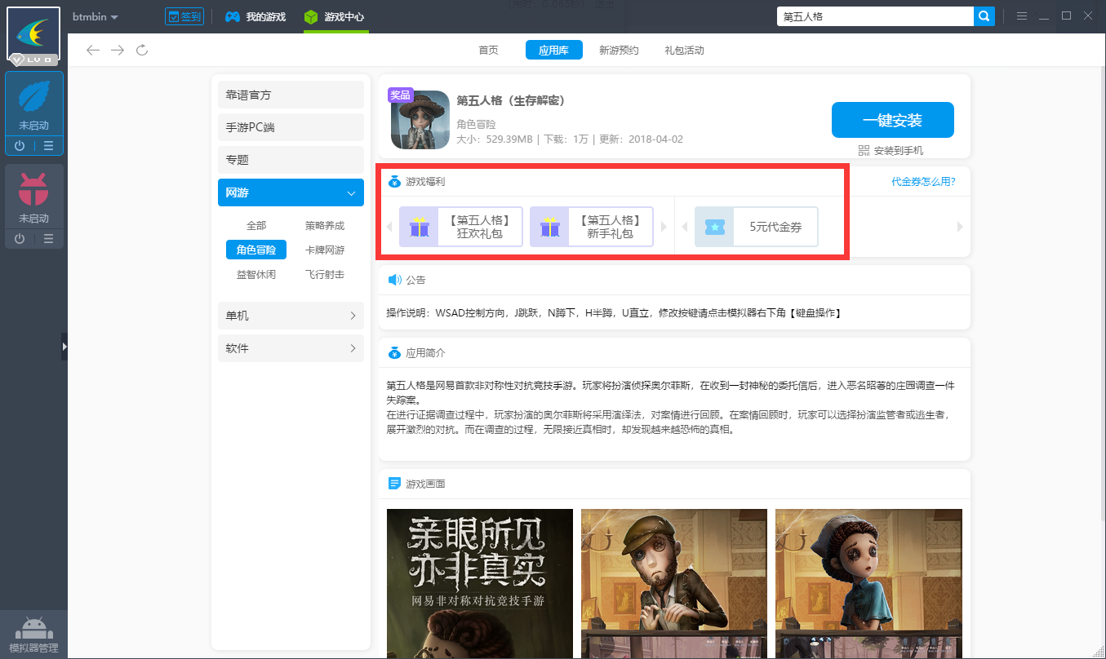Click the forward arrow navigation icon

click(x=118, y=51)
